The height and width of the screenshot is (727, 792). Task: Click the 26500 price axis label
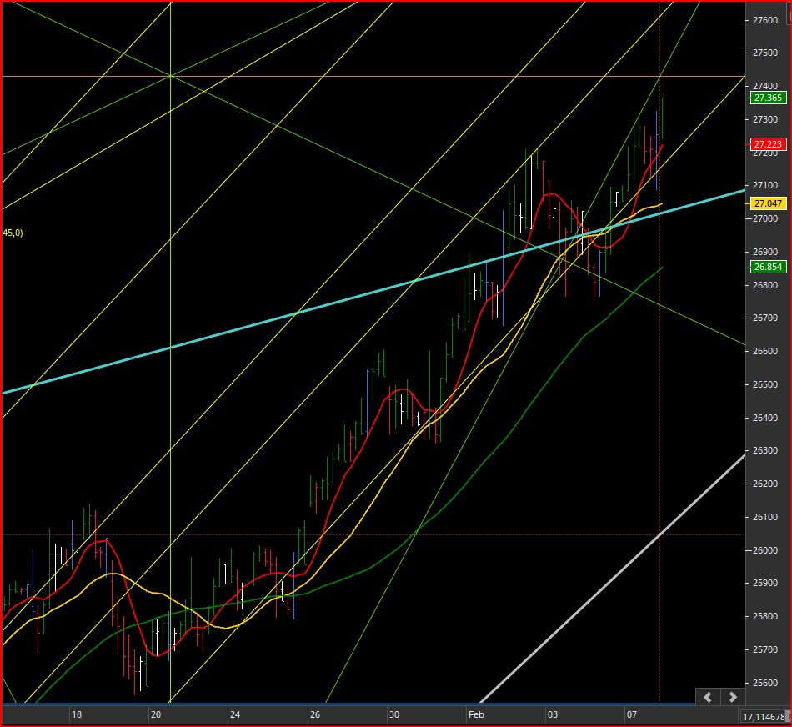pyautogui.click(x=765, y=384)
